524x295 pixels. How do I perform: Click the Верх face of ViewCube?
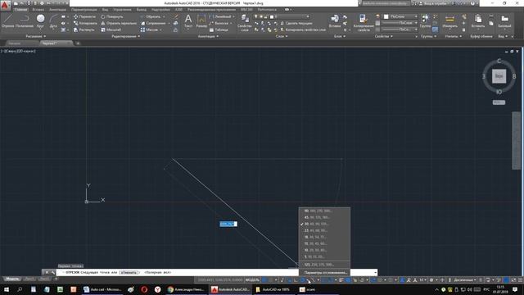coord(499,76)
